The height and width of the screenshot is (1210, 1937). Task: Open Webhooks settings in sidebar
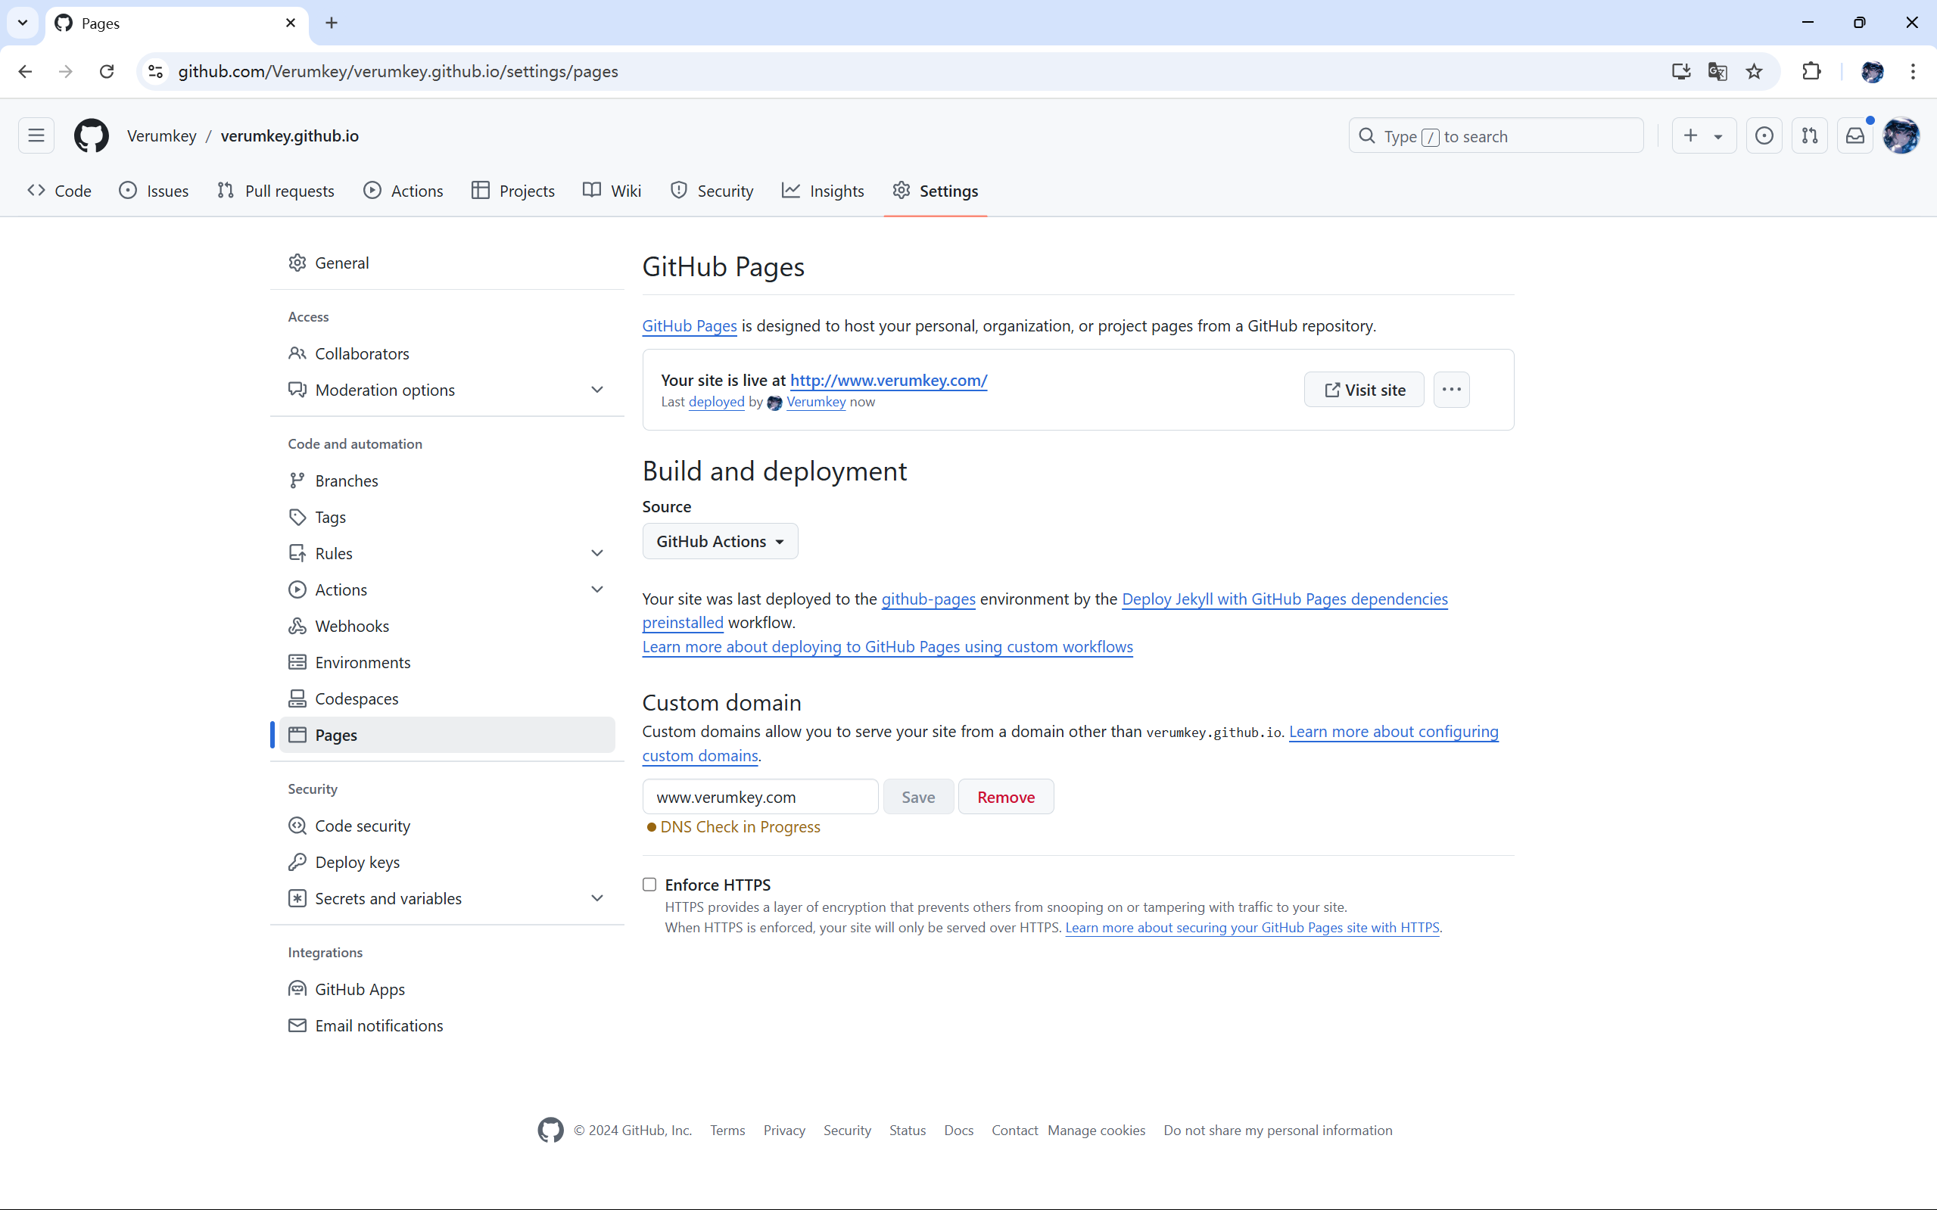point(447,626)
